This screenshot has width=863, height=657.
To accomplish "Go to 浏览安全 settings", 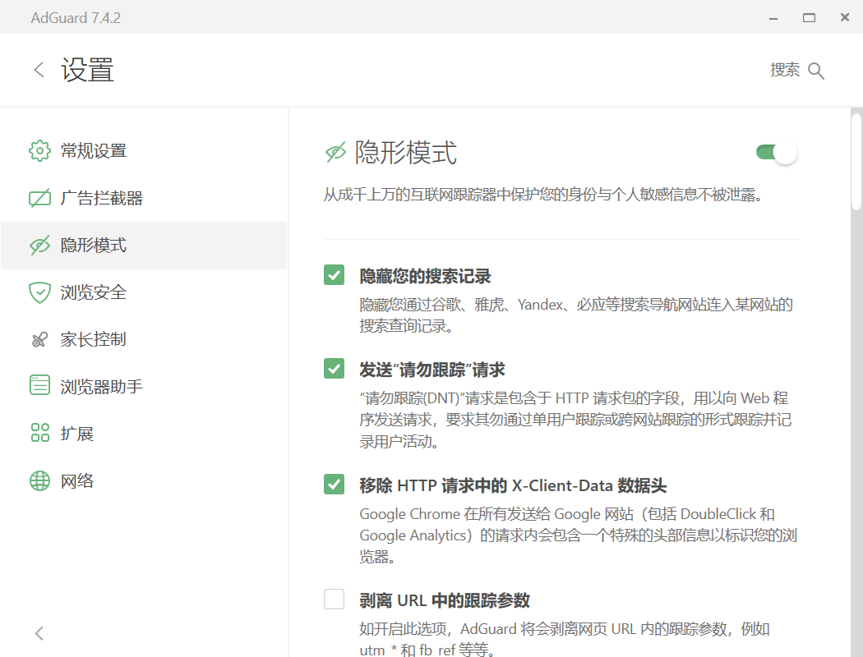I will (x=144, y=292).
